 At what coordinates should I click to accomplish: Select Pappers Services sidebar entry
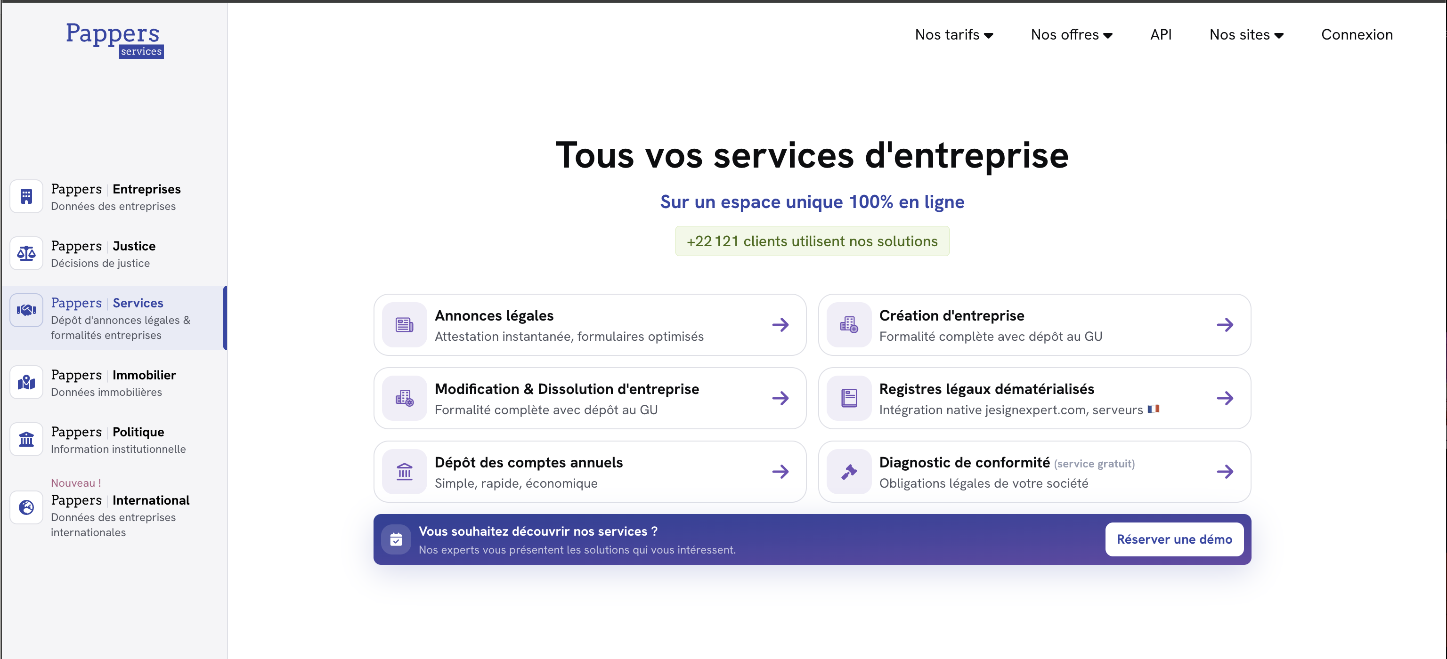[114, 318]
